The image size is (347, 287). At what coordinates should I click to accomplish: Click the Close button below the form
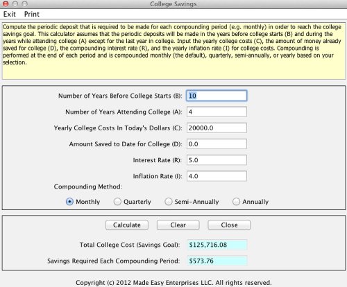(229, 225)
